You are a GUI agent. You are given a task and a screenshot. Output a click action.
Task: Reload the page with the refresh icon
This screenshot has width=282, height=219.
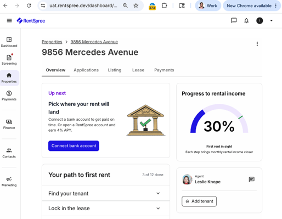coord(29,5)
